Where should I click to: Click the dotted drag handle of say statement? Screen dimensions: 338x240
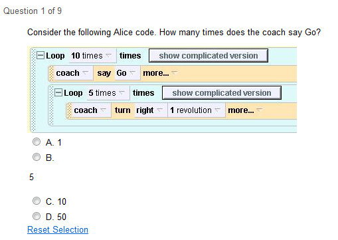coord(51,73)
